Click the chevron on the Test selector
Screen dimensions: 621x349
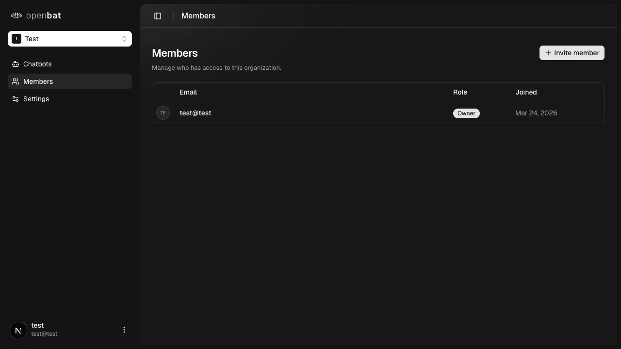[124, 39]
